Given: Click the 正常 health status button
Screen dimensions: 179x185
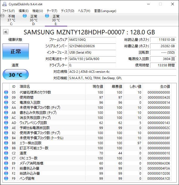Looking at the screenshot, I should 16,51.
